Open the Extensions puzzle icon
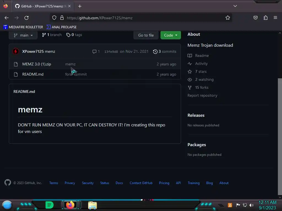This screenshot has width=282, height=211. tap(265, 18)
